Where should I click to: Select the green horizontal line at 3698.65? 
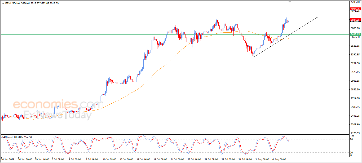(x=175, y=34)
